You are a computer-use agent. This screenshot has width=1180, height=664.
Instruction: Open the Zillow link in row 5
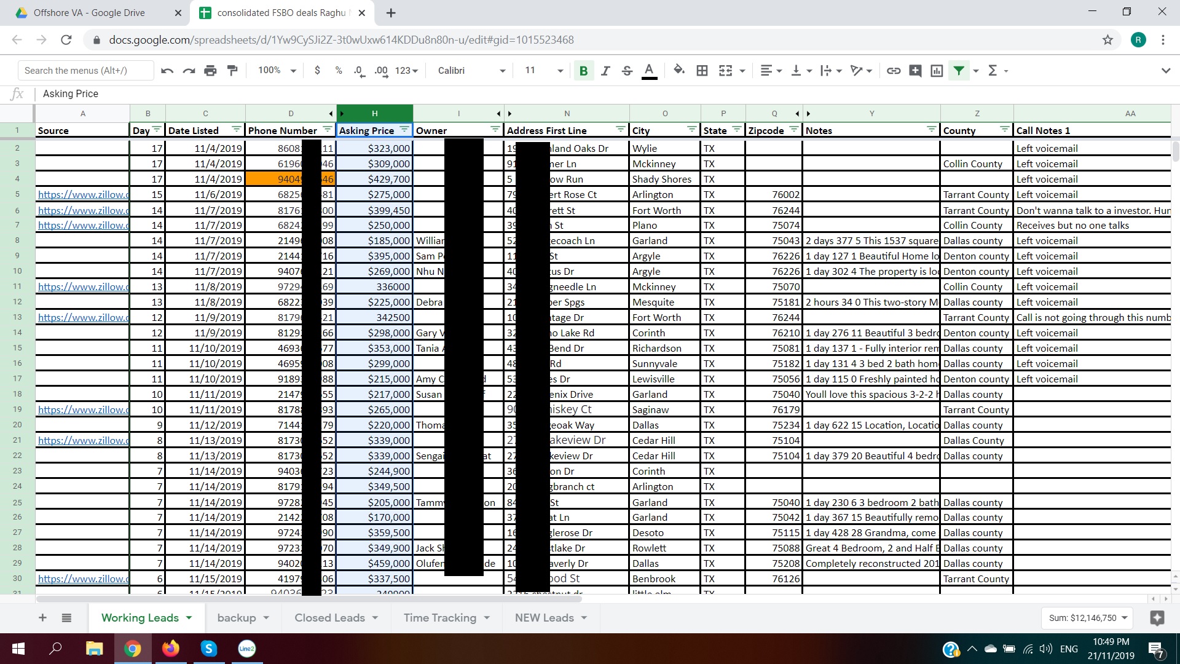click(x=83, y=195)
